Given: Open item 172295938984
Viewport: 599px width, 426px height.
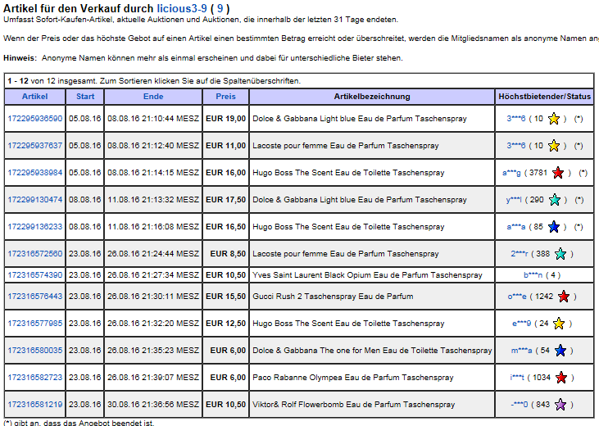Looking at the screenshot, I should tap(34, 173).
